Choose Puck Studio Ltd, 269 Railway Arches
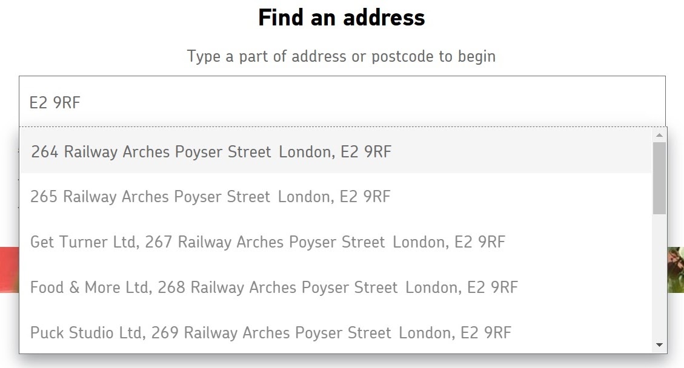Viewport: 684px width, 368px height. pos(336,333)
